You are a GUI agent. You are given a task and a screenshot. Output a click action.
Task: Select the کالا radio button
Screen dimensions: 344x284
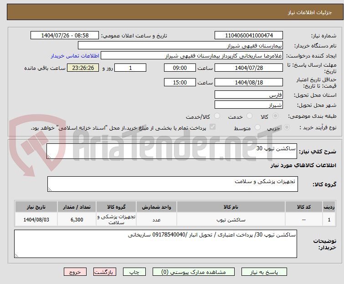(x=275, y=116)
